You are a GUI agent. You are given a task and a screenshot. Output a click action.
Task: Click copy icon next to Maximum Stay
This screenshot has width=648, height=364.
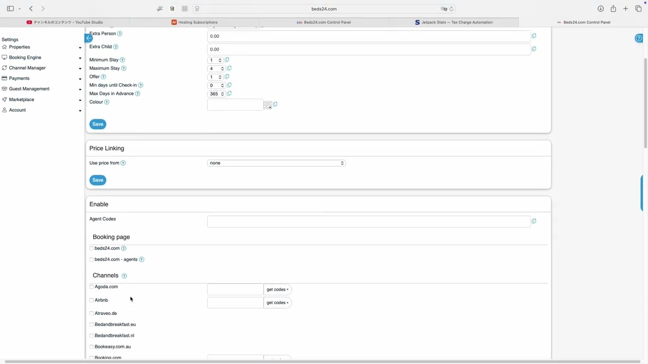pos(229,68)
